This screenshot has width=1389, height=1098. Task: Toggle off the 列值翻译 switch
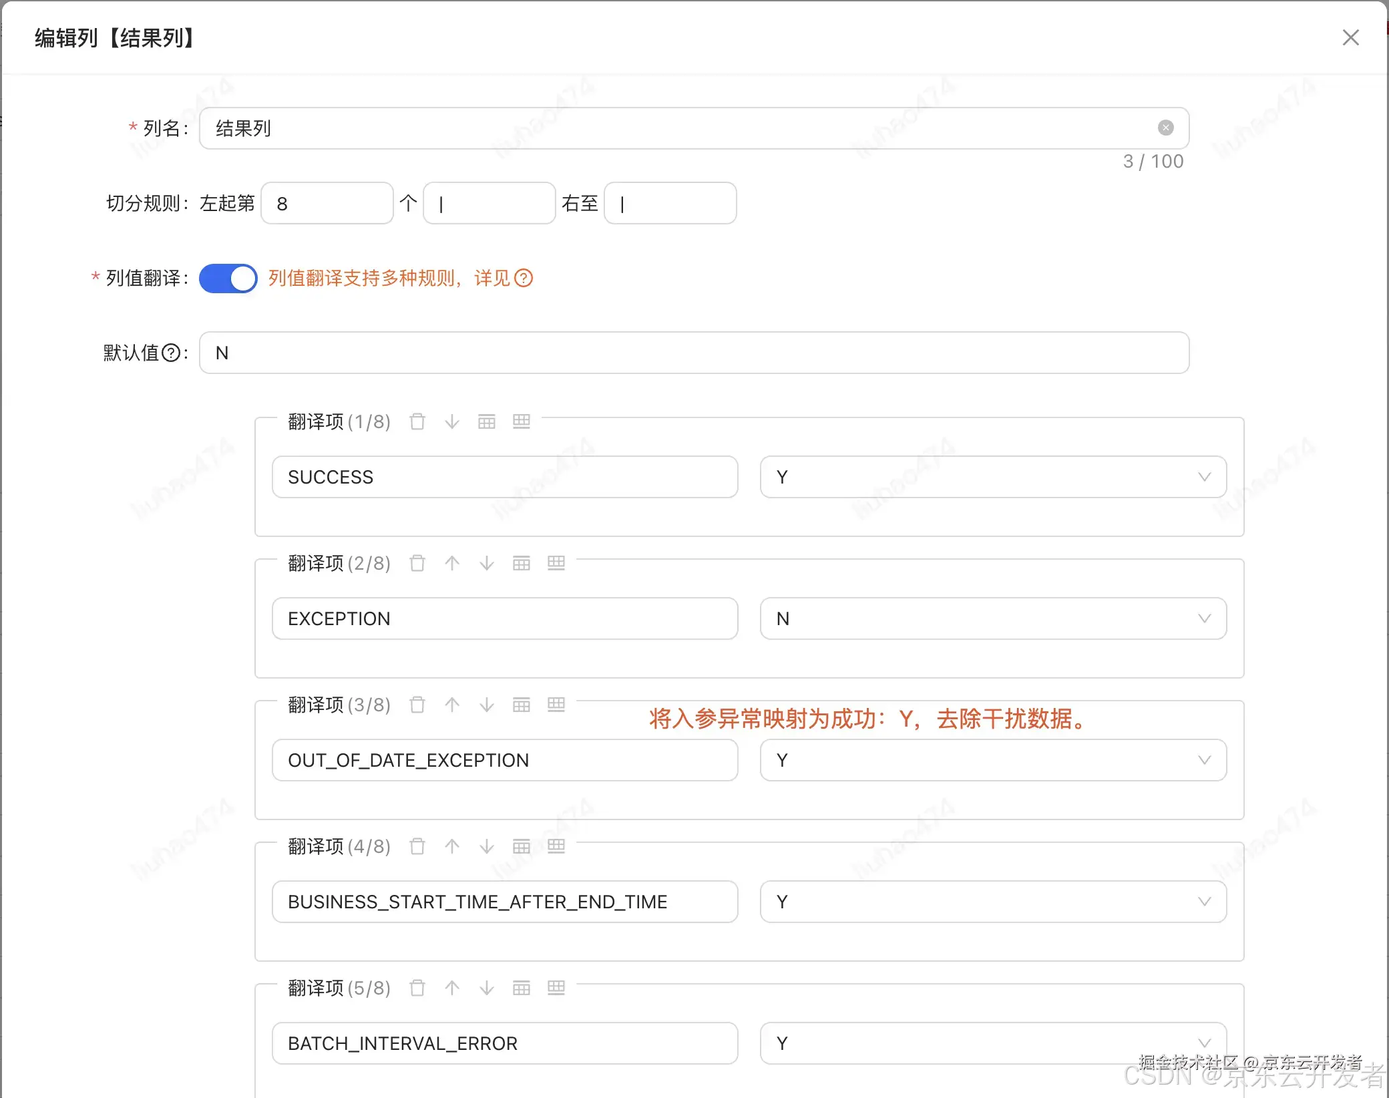(x=228, y=278)
